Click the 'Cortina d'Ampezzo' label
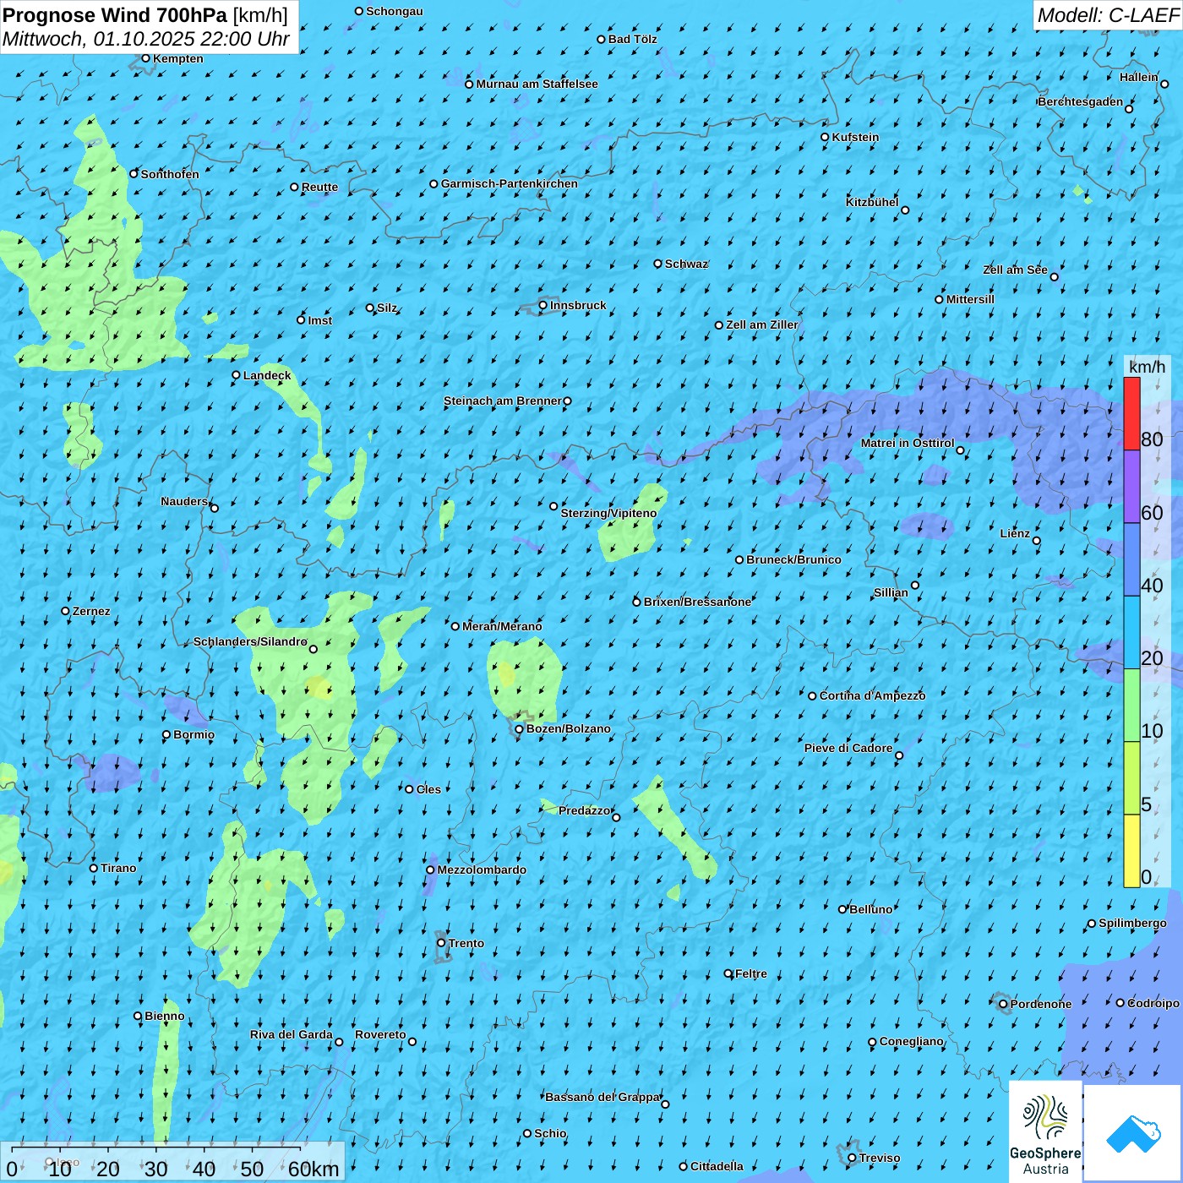This screenshot has width=1183, height=1183. (x=872, y=695)
